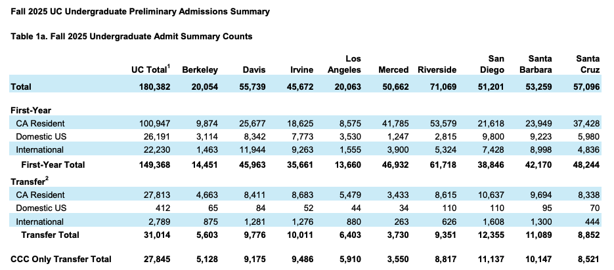Viewport: 614px width, 270px height.
Task: Click Santa Cruz CCC Only Transfer value 8,521
Action: 588,259
